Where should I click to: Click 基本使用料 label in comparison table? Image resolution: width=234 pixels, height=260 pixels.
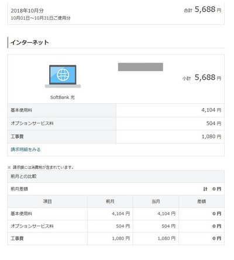[21, 214]
